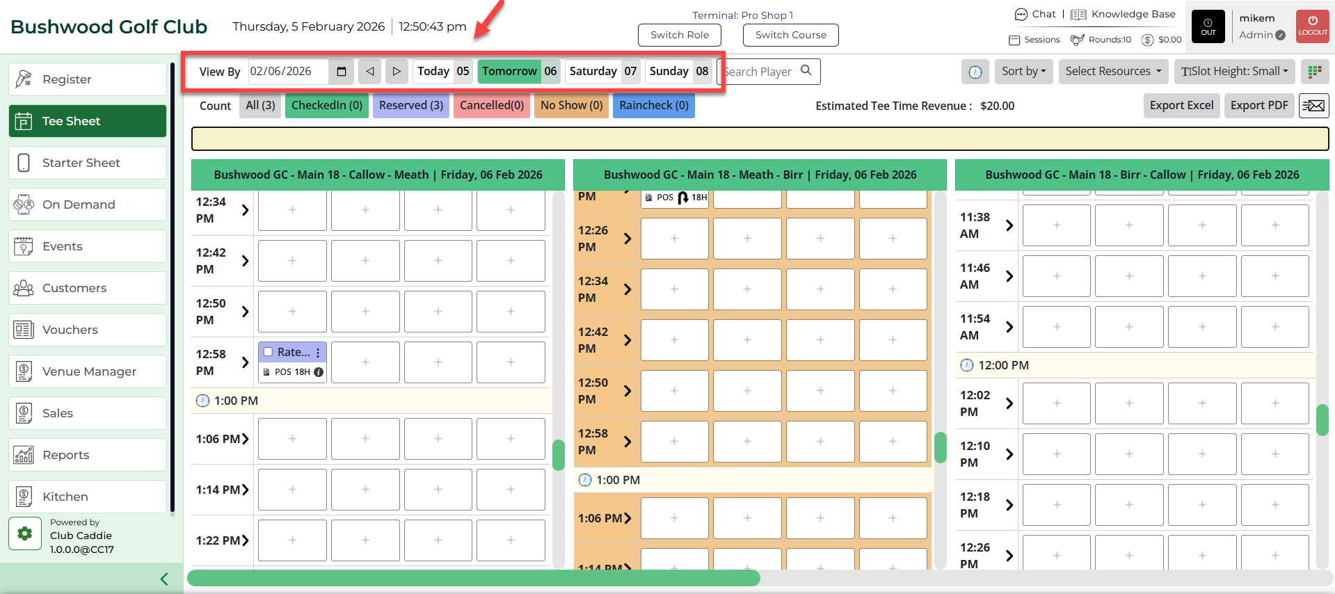Open the green grid layout icon
Viewport: 1335px width, 594px height.
1314,72
